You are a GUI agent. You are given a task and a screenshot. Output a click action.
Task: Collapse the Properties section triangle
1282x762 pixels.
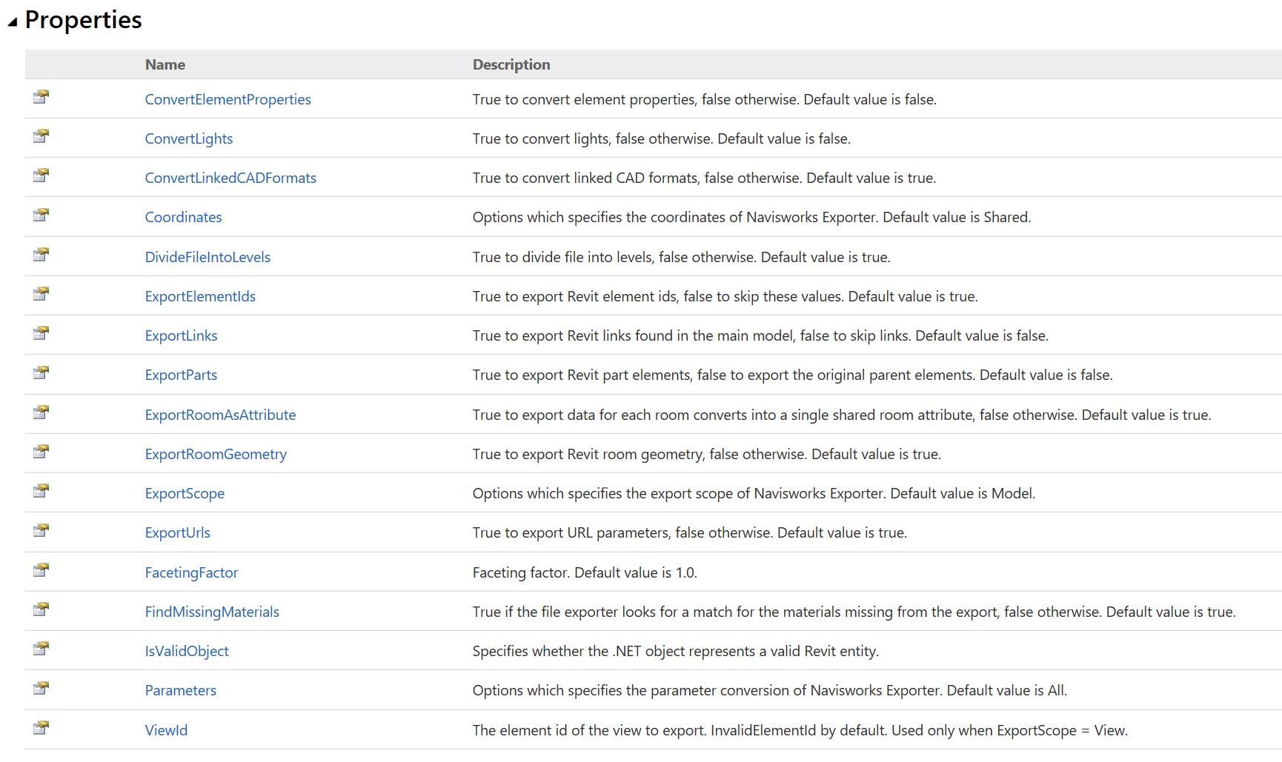[x=13, y=22]
